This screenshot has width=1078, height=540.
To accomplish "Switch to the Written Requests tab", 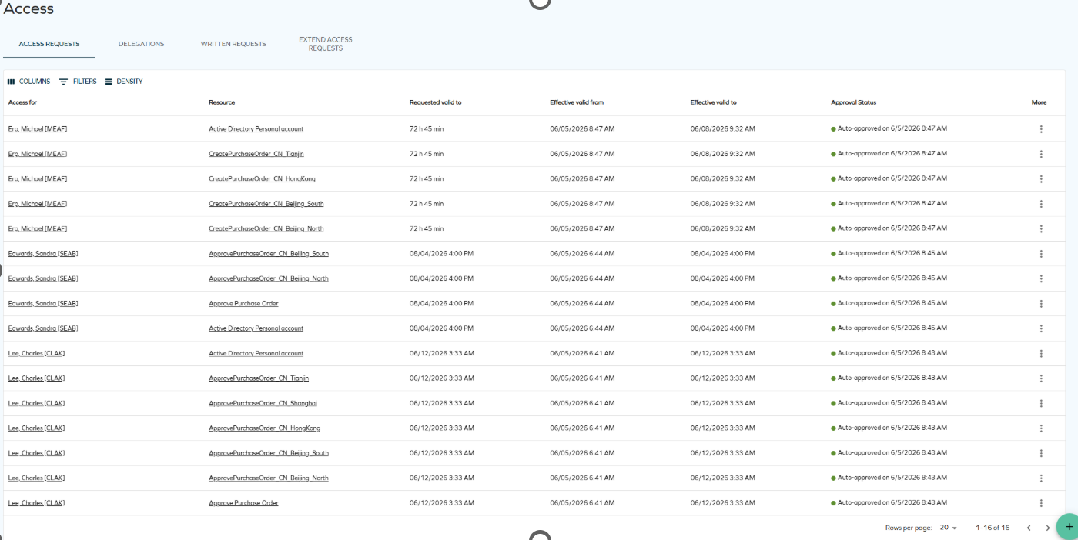I will (233, 44).
